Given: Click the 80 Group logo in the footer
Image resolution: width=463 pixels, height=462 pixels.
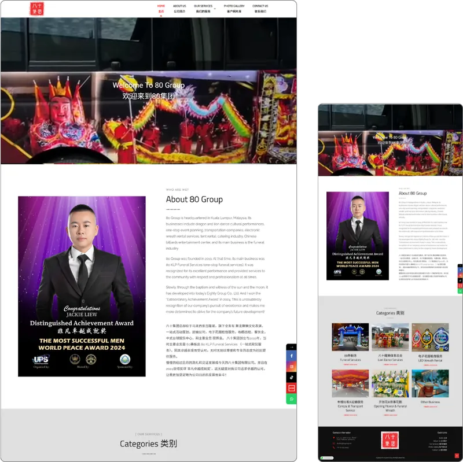Looking at the screenshot, I should (x=389, y=440).
